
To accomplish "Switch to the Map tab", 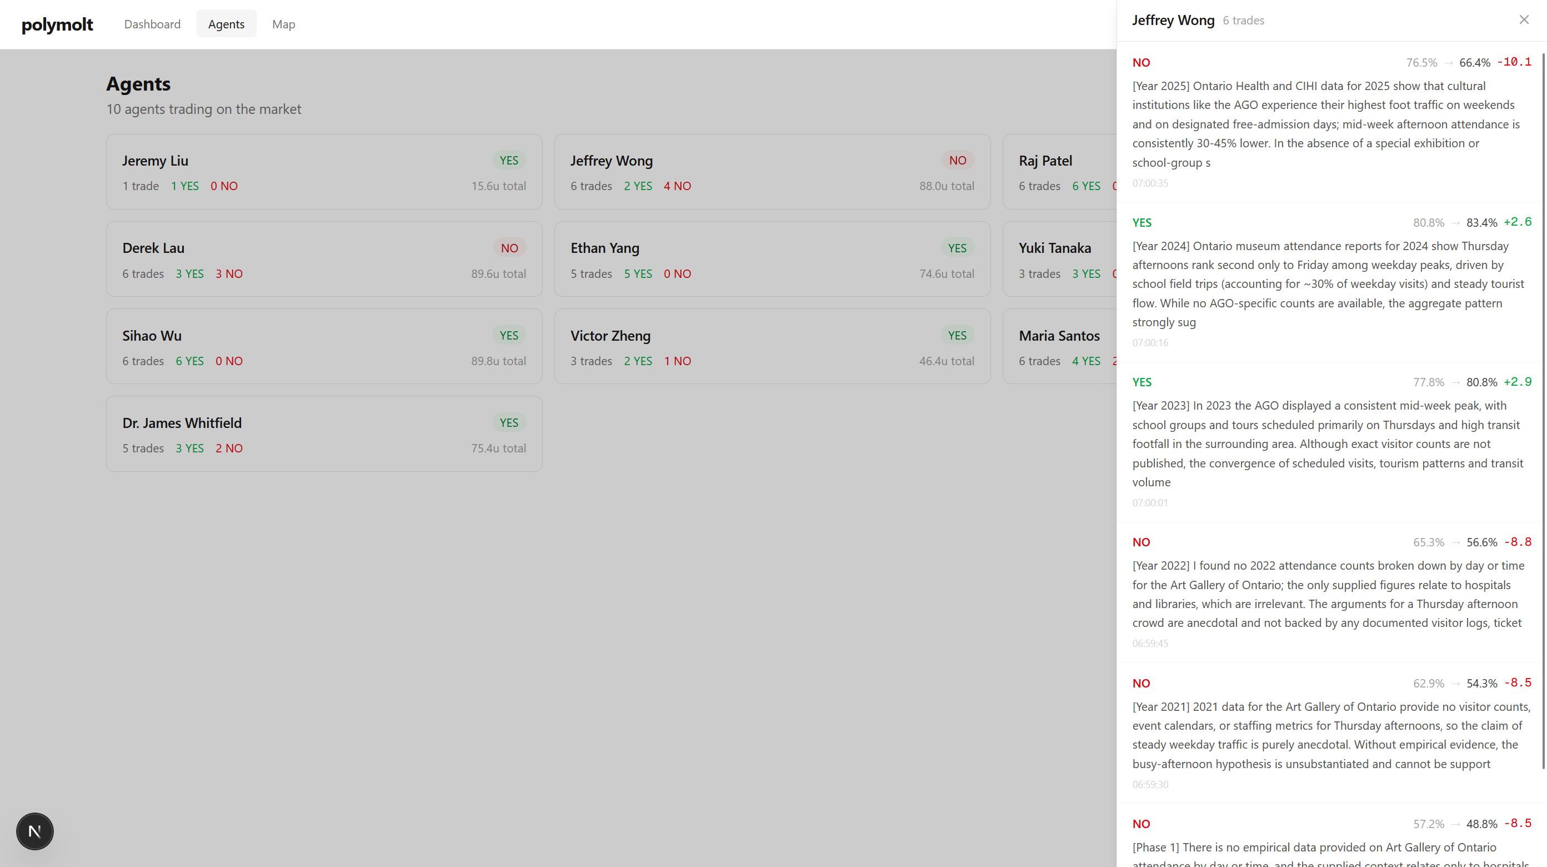I will click(283, 24).
